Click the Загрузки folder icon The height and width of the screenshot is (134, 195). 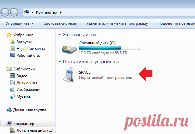pyautogui.click(x=12, y=42)
